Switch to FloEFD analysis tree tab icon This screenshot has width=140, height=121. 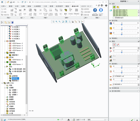click(x=12, y=22)
